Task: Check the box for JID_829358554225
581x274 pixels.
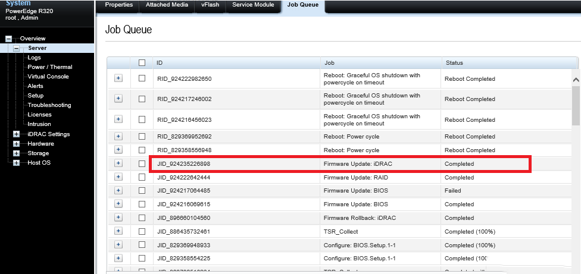Action: 142,258
